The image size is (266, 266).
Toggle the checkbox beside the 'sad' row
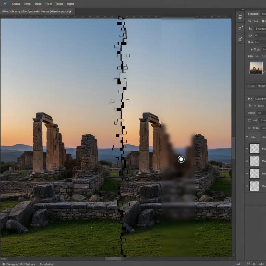coord(250,120)
